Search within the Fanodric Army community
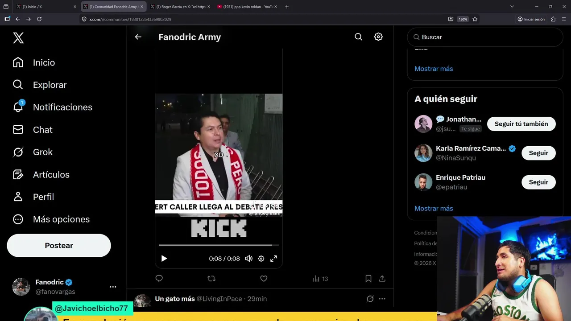The width and height of the screenshot is (571, 321). [x=358, y=37]
